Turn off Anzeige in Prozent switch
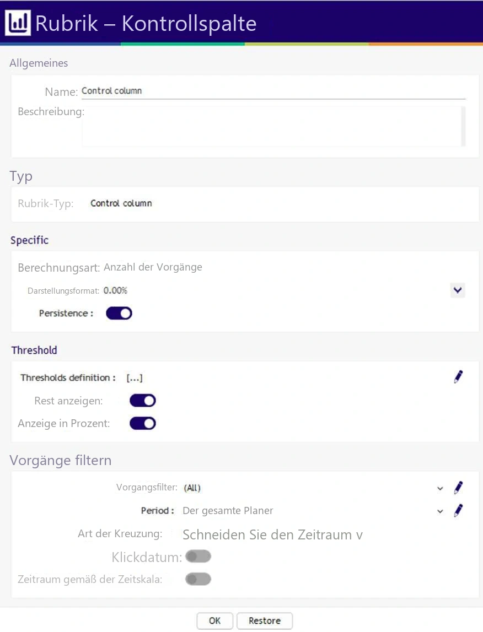Screen dimensions: 483x632 (143, 424)
